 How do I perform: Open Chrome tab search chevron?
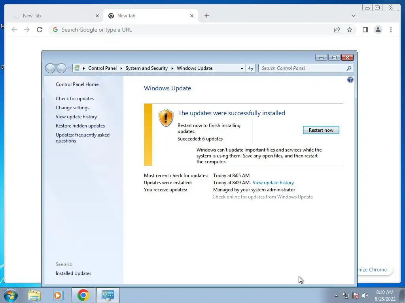tap(353, 16)
